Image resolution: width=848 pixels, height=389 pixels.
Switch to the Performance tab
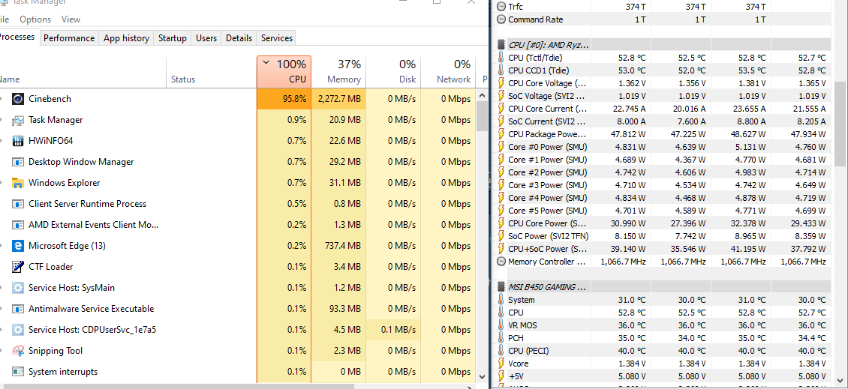(x=69, y=38)
